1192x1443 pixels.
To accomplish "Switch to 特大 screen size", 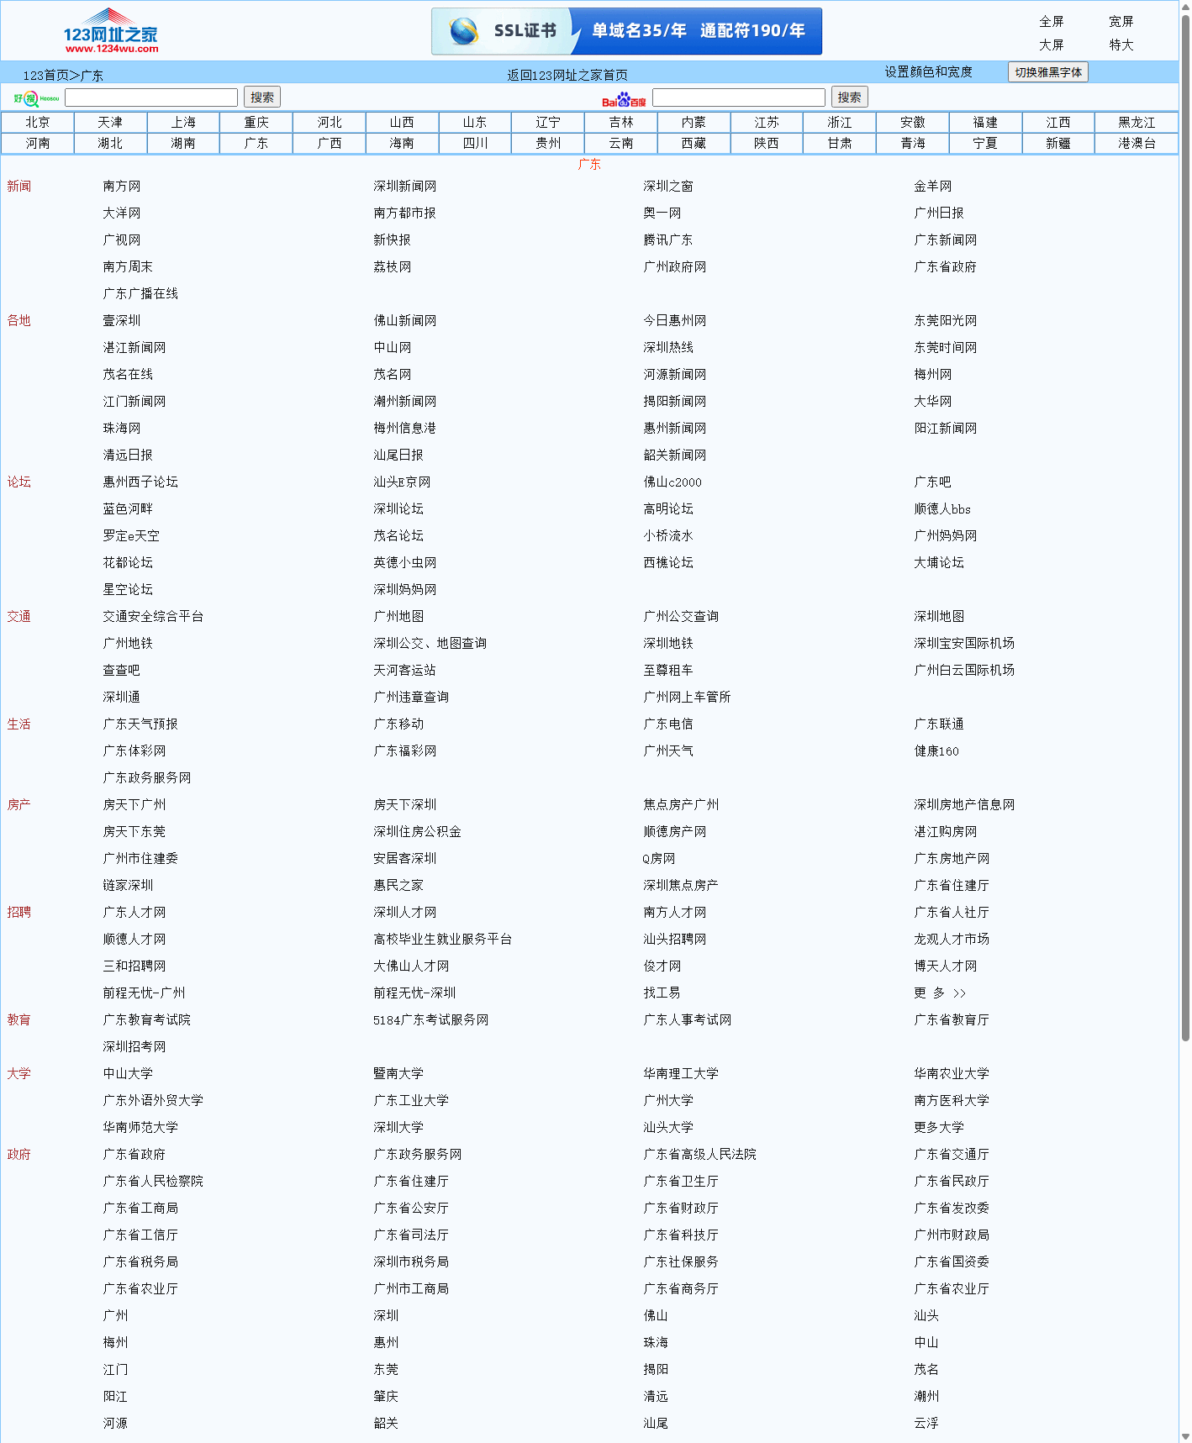I will click(x=1121, y=45).
